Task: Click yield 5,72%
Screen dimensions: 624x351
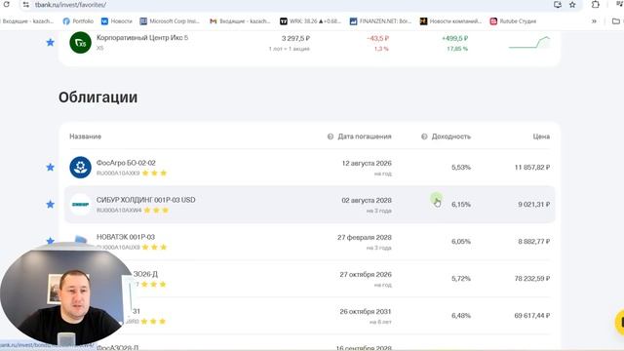Action: pos(461,278)
